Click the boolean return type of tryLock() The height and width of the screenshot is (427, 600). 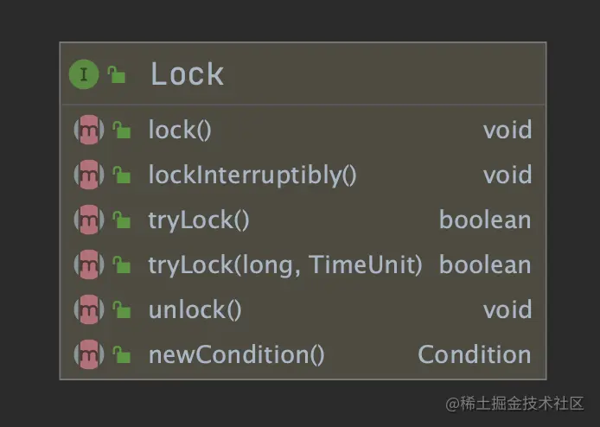[x=485, y=220]
